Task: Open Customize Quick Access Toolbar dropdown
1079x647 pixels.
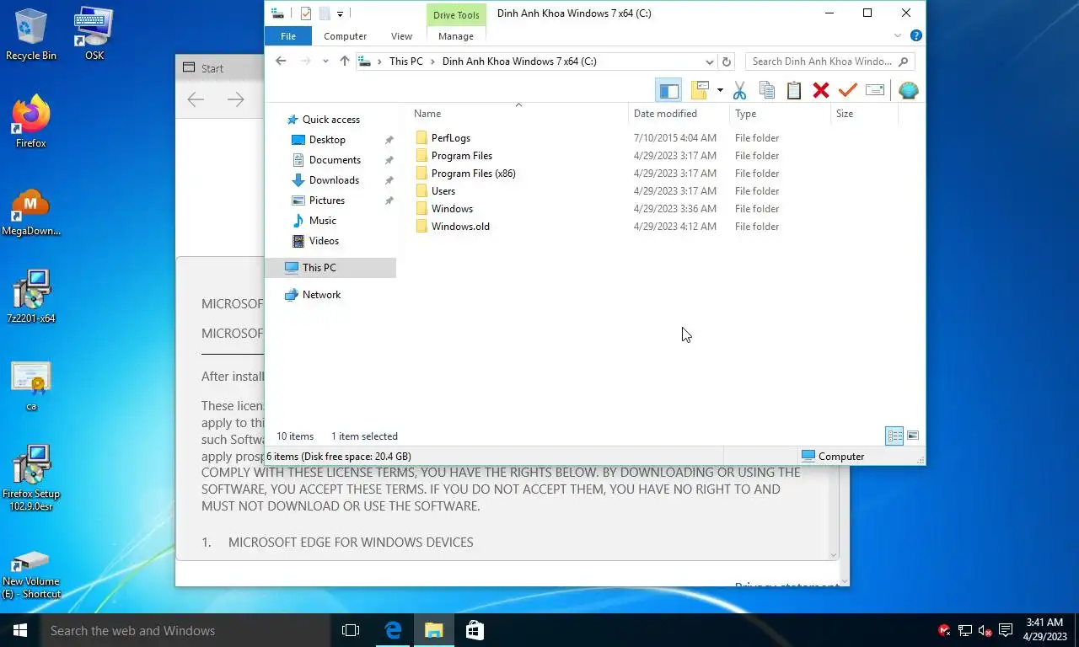Action: point(341,13)
